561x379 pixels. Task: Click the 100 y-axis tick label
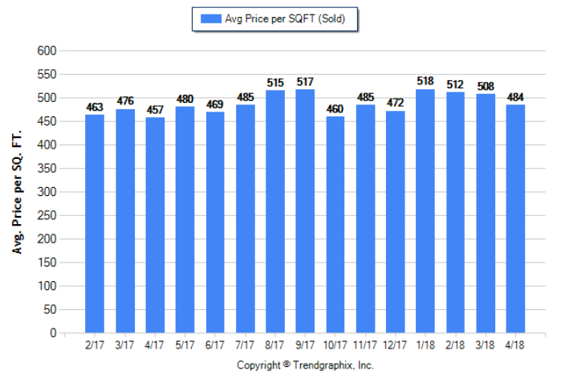click(47, 286)
